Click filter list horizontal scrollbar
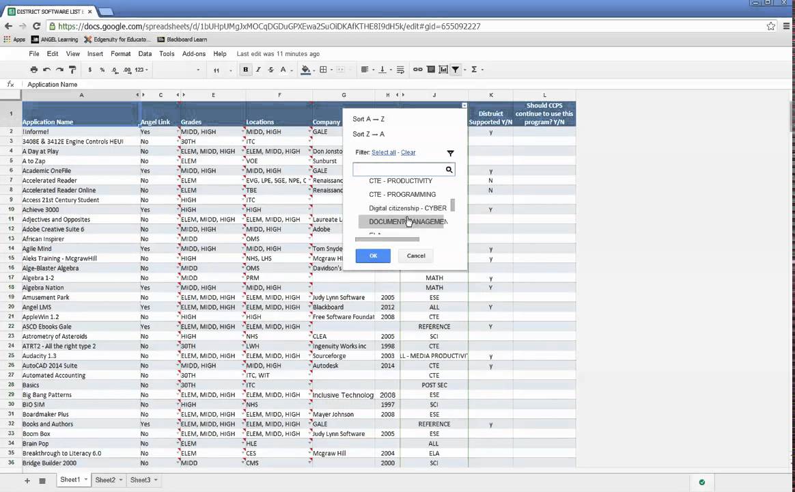Image resolution: width=795 pixels, height=492 pixels. [x=387, y=239]
